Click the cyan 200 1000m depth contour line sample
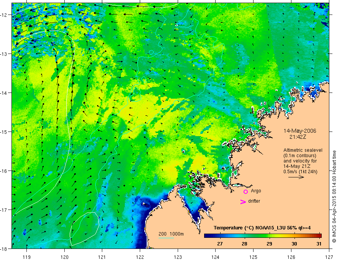Image resolution: width=337 pixels, height=260 pixels. tap(166, 238)
